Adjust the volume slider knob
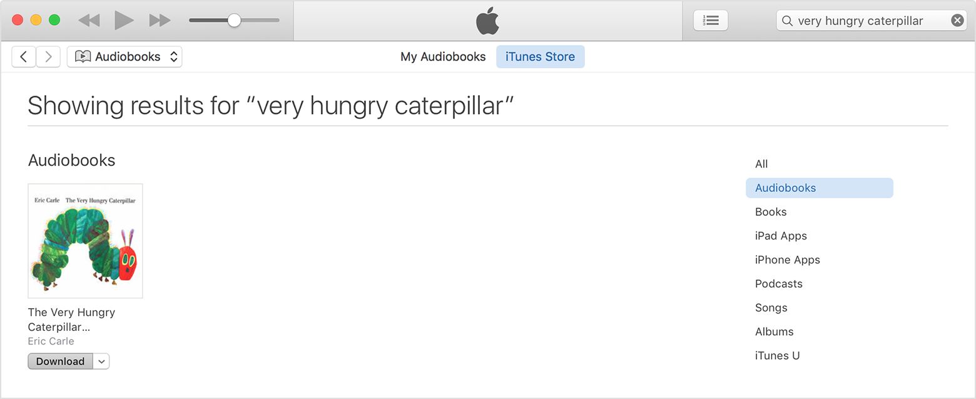976x399 pixels. click(234, 21)
